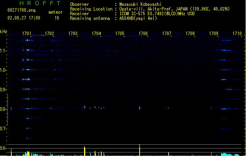Screen dimensions: 246x156
Task: Click the 1.0 kHz frequency label
Action: click(x=3, y=70)
